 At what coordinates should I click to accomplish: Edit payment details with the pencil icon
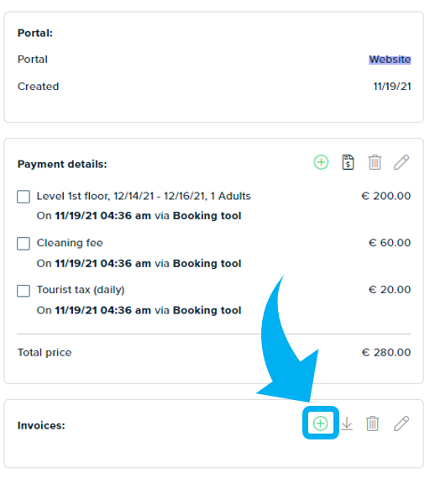(x=401, y=162)
